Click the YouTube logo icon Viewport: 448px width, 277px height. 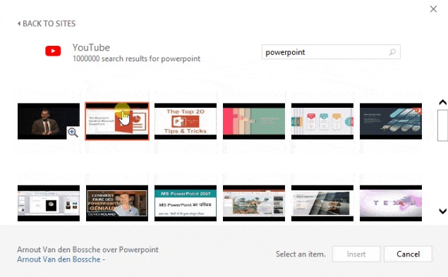click(53, 51)
